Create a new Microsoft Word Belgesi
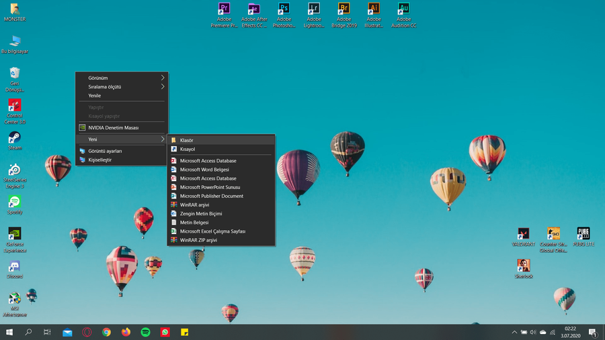 click(x=204, y=170)
